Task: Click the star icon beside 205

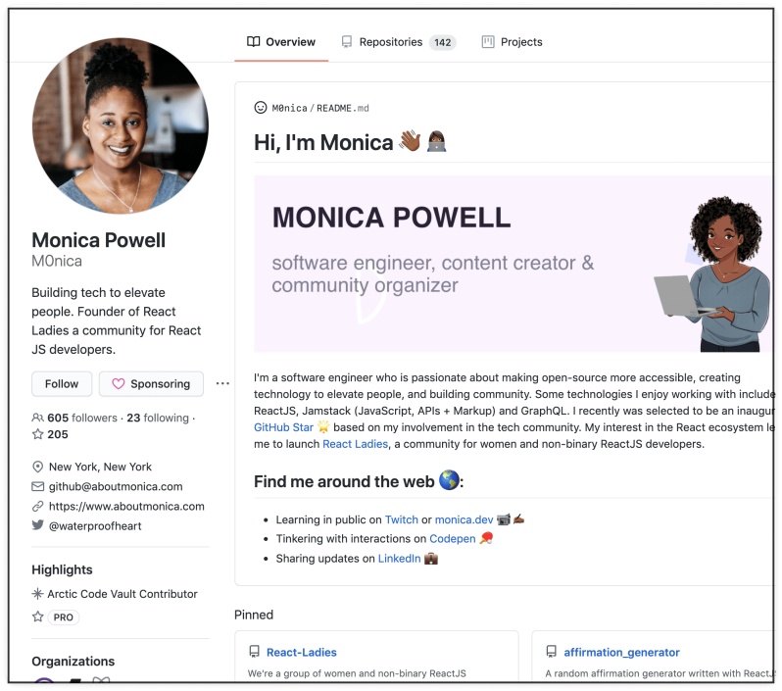Action: click(x=37, y=434)
